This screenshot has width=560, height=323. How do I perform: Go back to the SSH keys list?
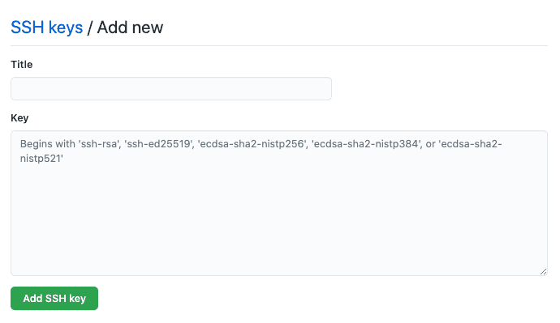click(47, 28)
